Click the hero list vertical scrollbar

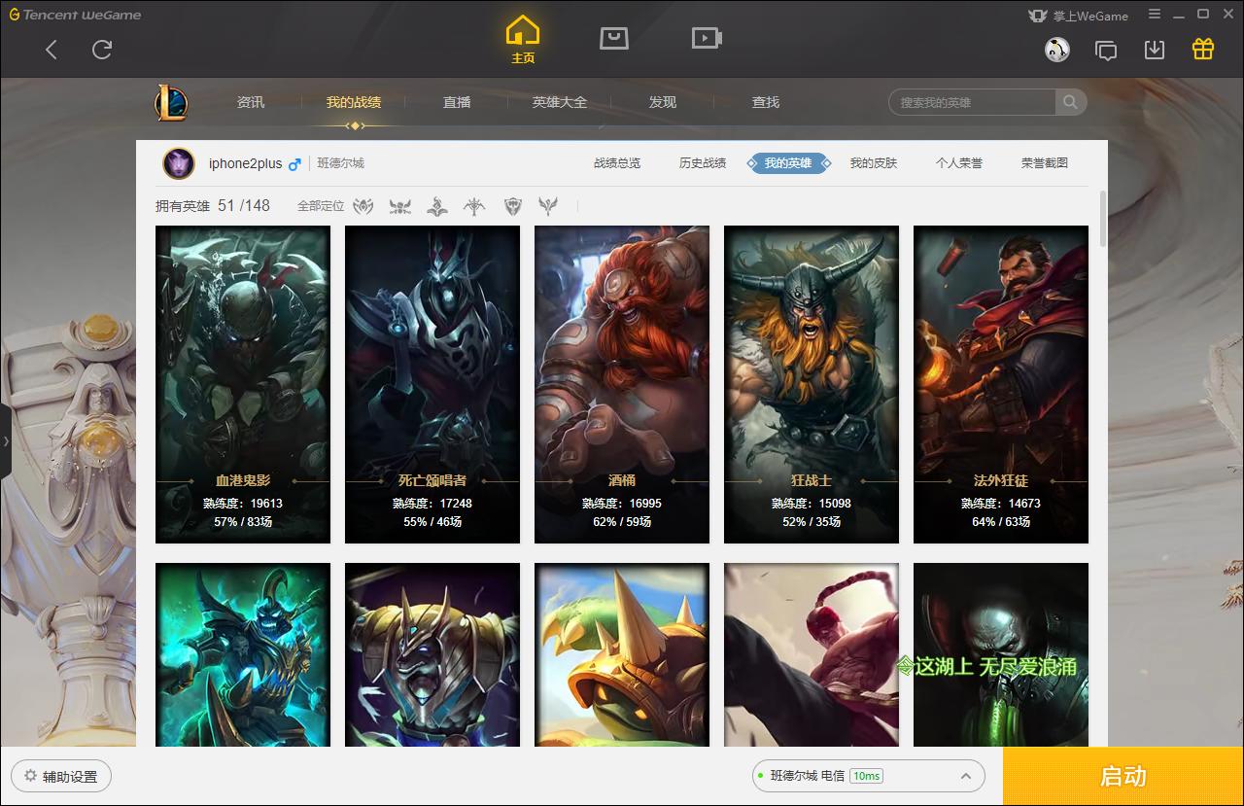pyautogui.click(x=1103, y=219)
